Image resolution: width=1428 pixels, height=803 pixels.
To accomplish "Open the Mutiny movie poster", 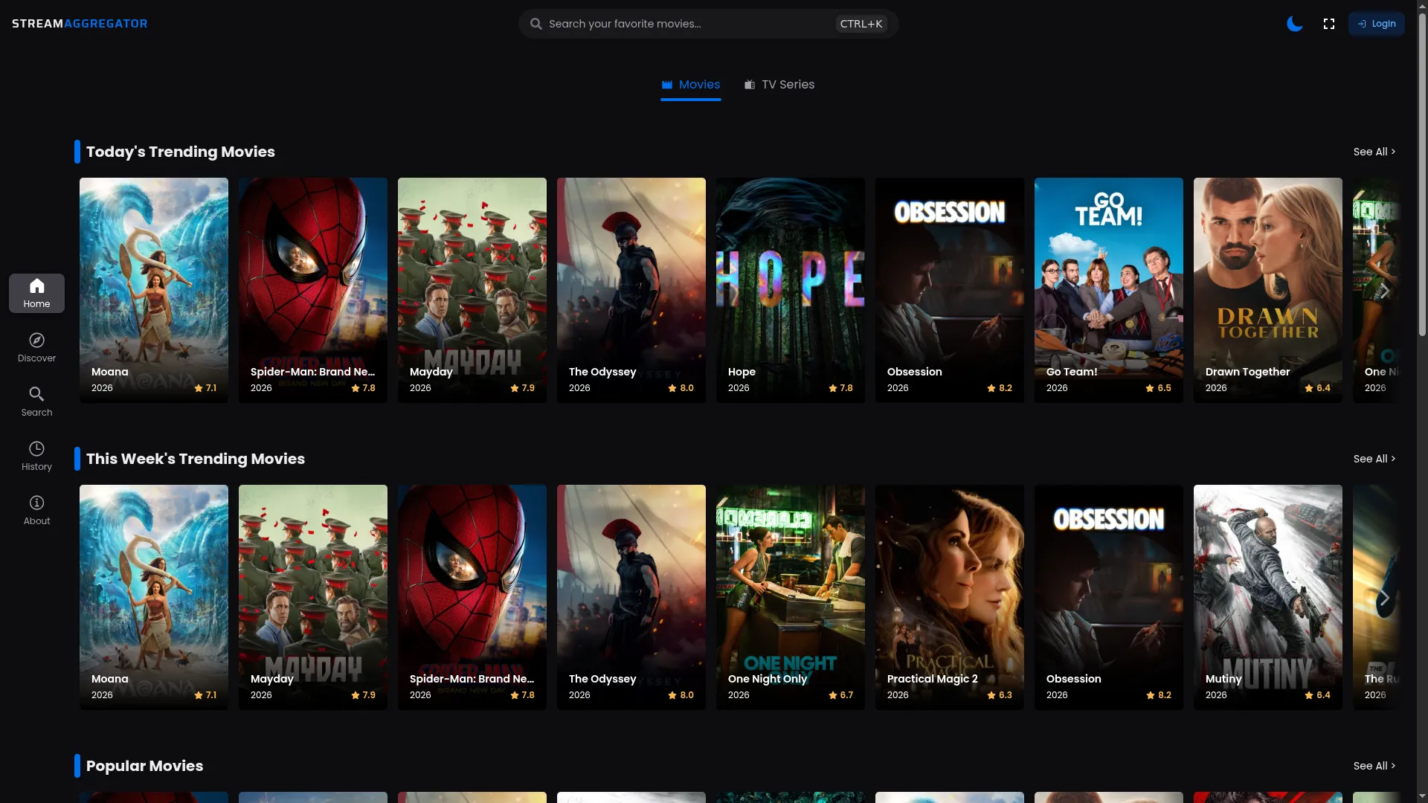I will click(x=1268, y=597).
